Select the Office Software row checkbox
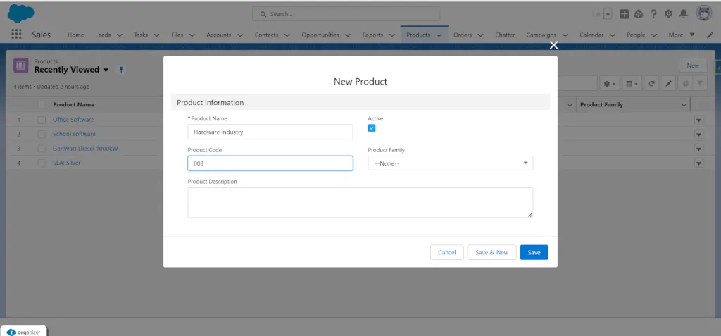Image resolution: width=721 pixels, height=336 pixels. point(42,120)
